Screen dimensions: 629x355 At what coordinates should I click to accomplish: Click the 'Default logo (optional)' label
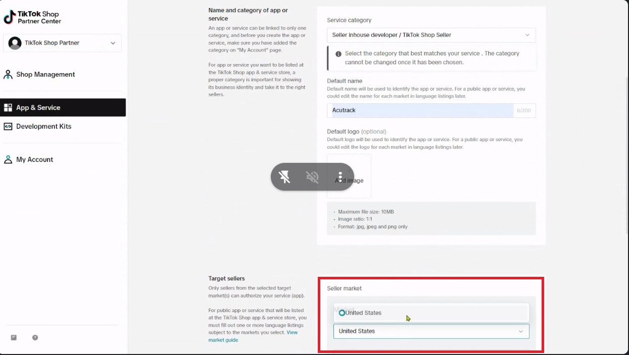357,132
